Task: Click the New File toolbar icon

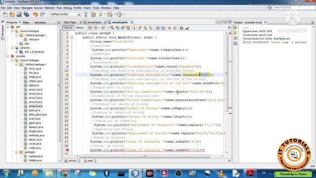Action: coord(5,14)
